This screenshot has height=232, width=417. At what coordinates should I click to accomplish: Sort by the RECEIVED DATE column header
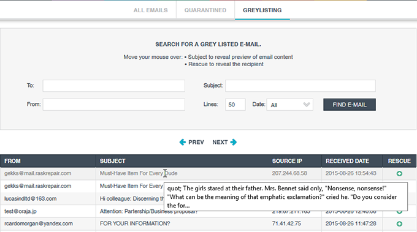click(347, 161)
